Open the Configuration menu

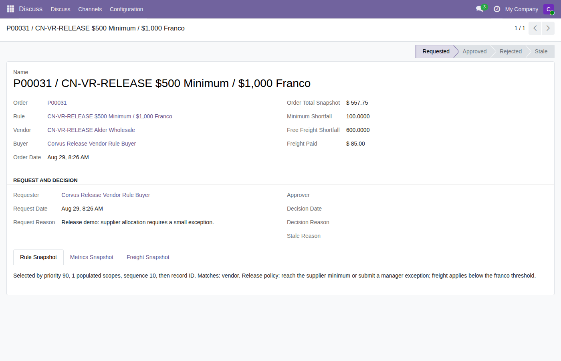tap(126, 9)
